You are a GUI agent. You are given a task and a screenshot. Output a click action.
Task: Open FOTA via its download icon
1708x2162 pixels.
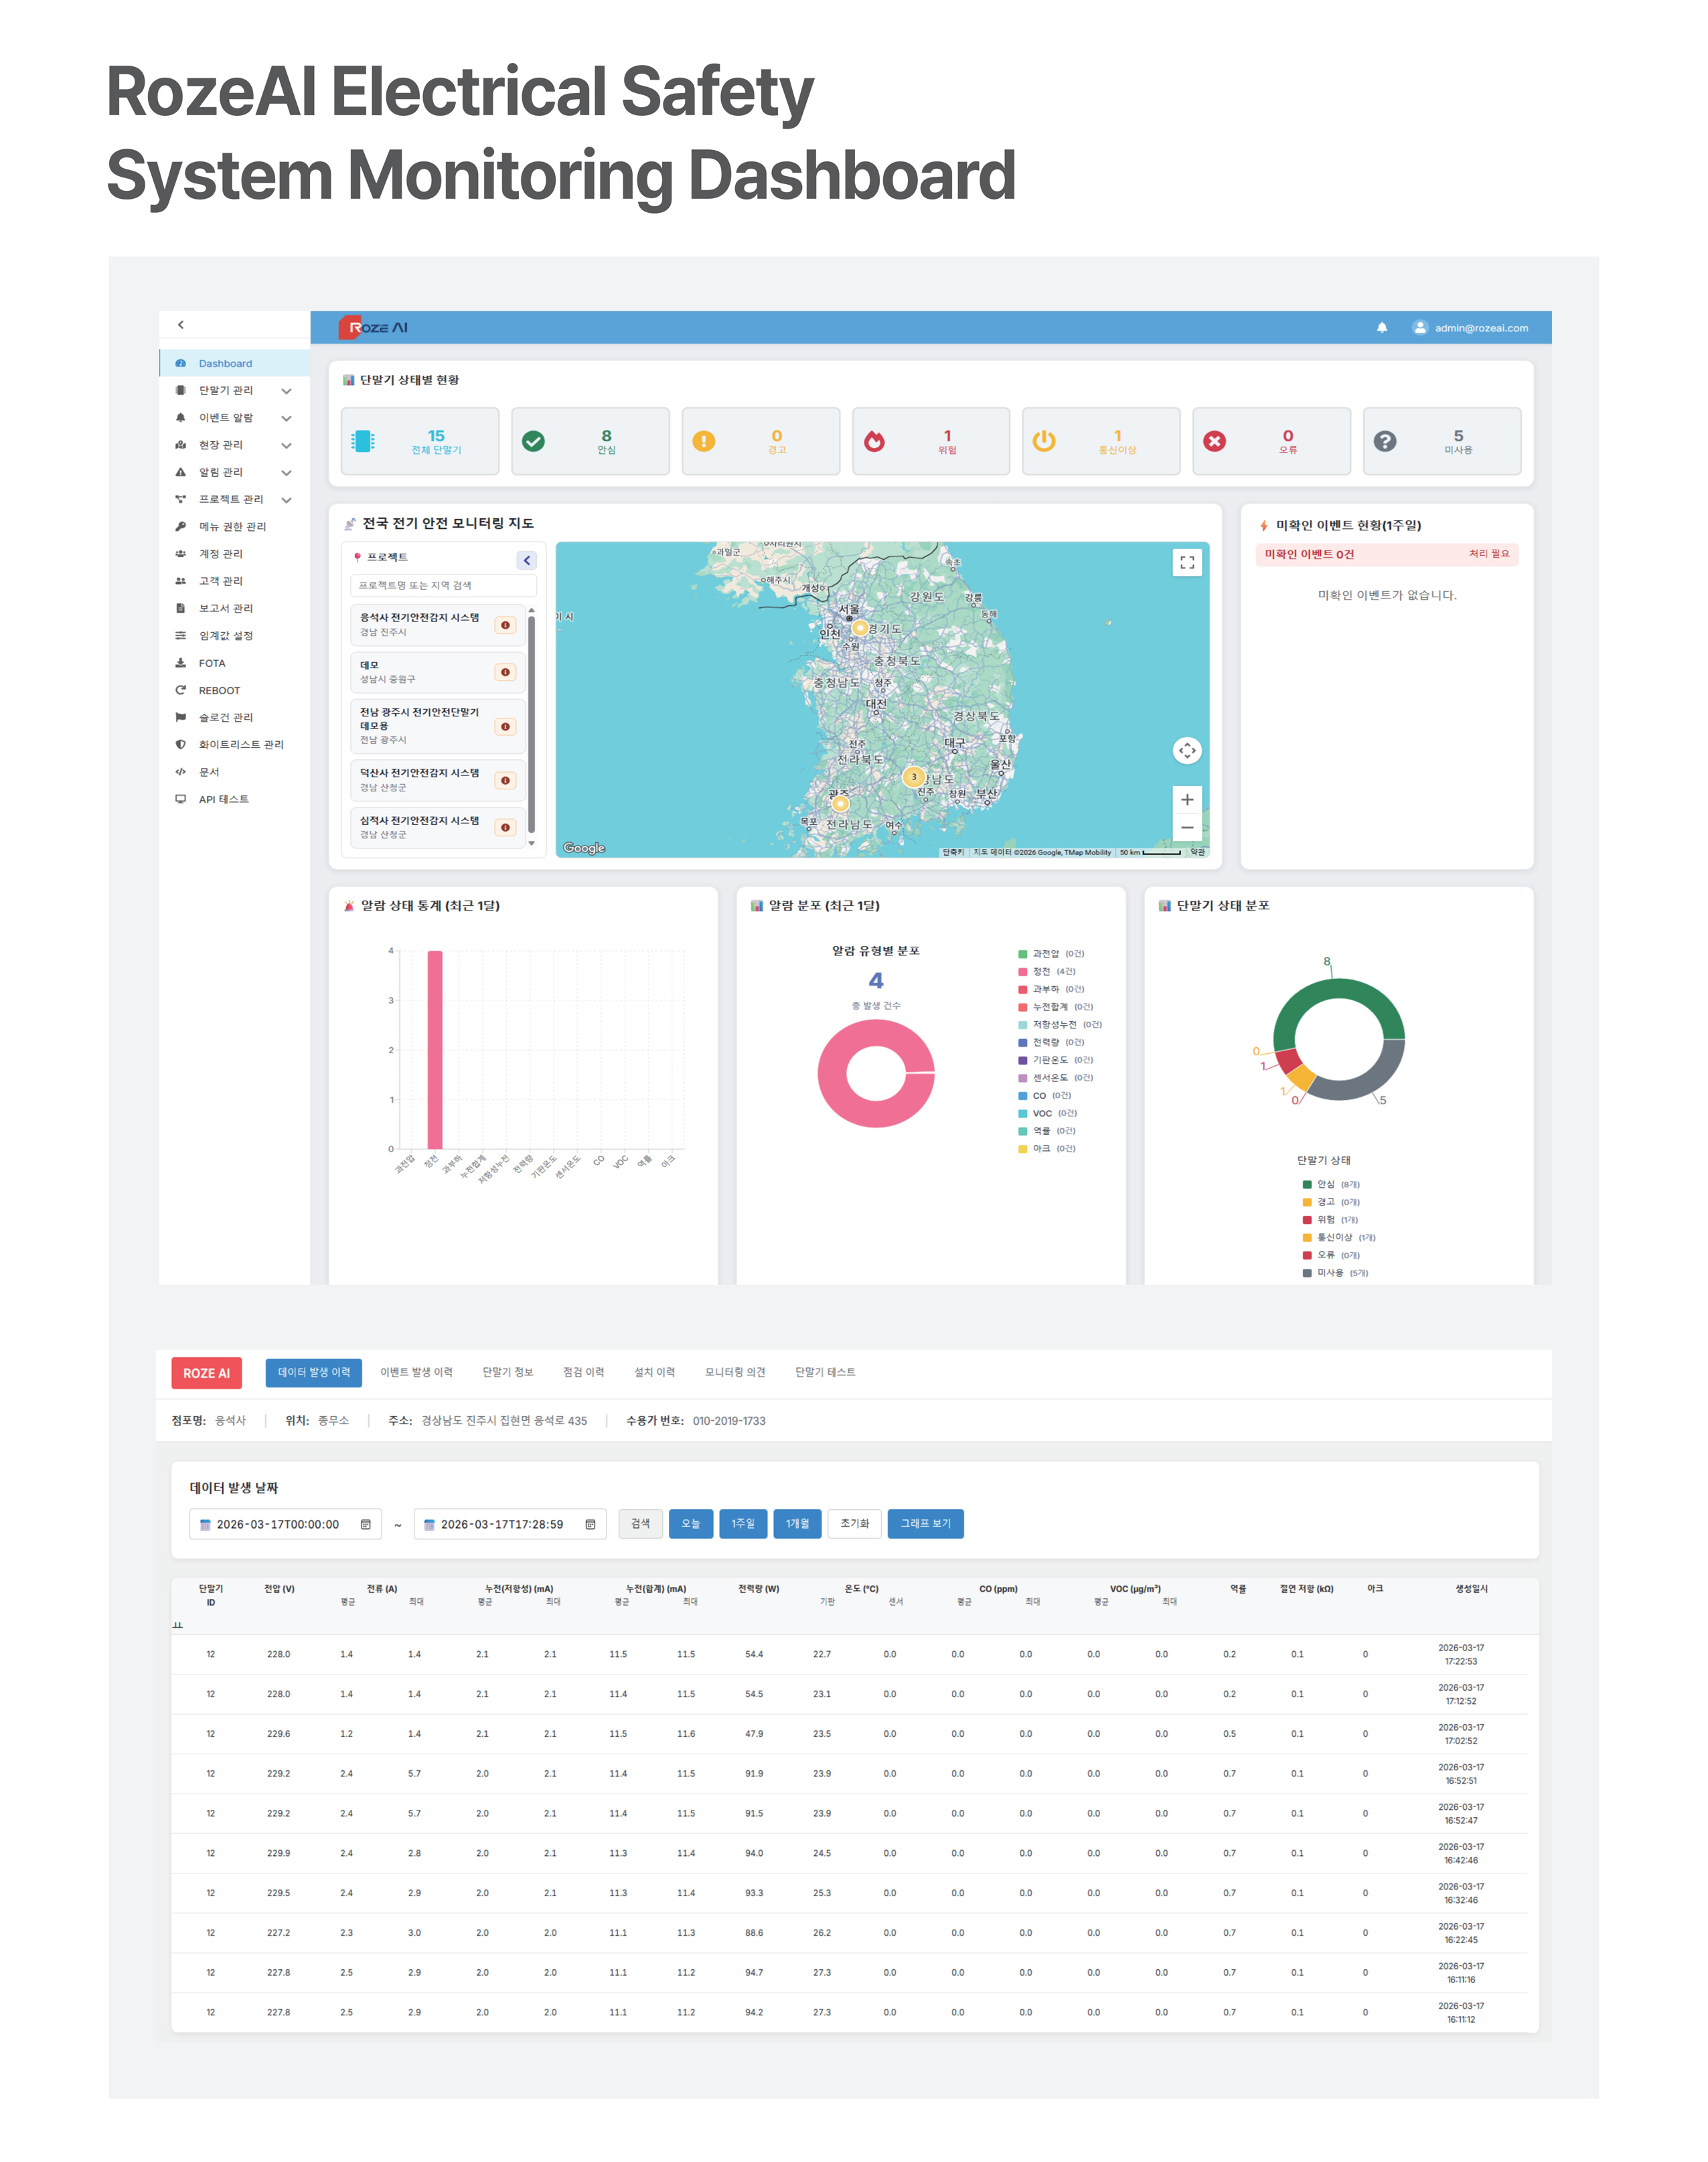tap(181, 663)
